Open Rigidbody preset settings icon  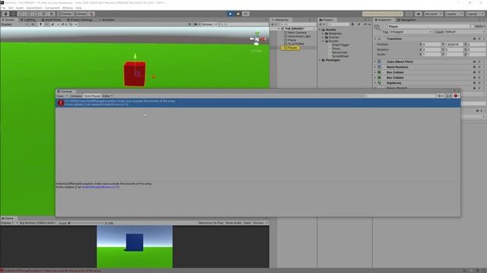coord(479,83)
